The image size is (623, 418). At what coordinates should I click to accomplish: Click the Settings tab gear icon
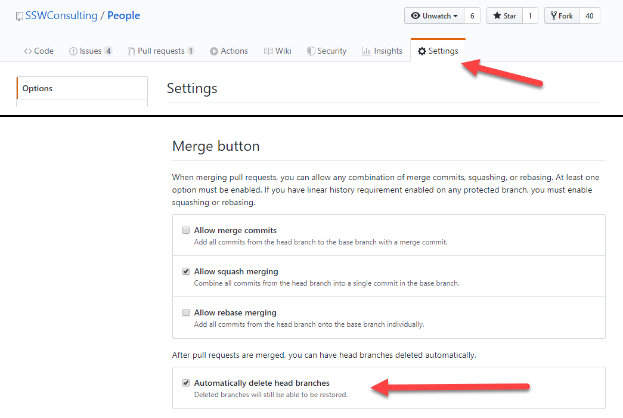pos(422,51)
